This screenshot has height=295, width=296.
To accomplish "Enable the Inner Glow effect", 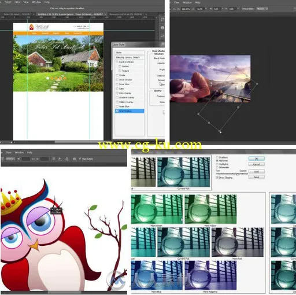I will point(117,84).
